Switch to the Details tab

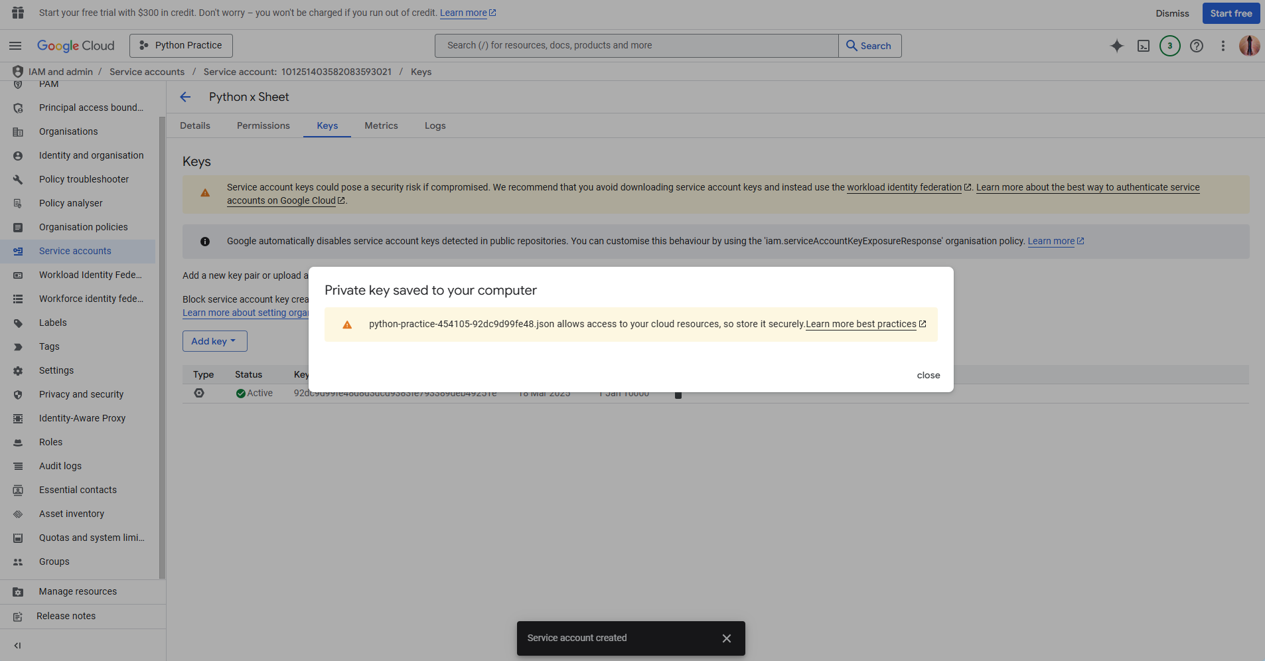point(195,125)
